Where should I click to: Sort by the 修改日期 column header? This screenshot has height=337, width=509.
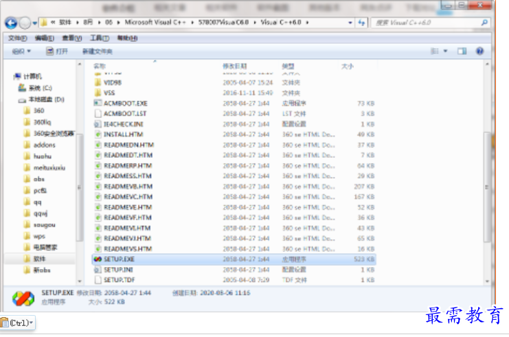pos(235,66)
